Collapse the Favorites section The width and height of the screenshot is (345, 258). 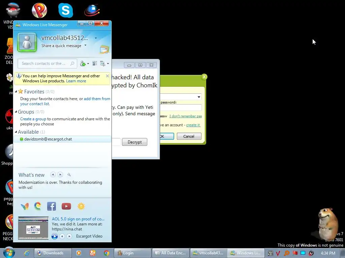(x=16, y=91)
